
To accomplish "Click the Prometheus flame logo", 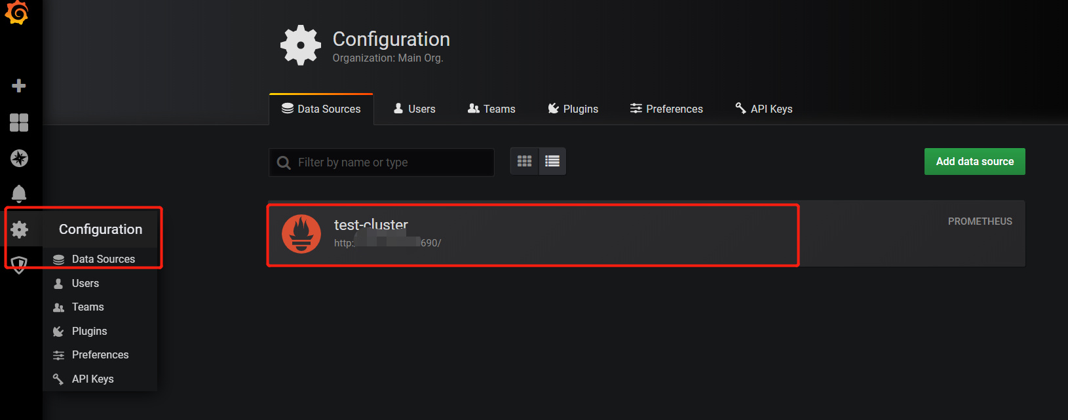I will coord(301,234).
